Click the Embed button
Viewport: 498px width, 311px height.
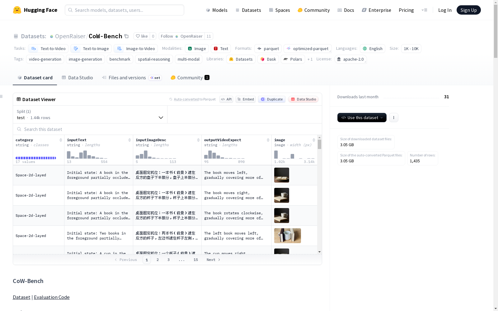pyautogui.click(x=246, y=99)
